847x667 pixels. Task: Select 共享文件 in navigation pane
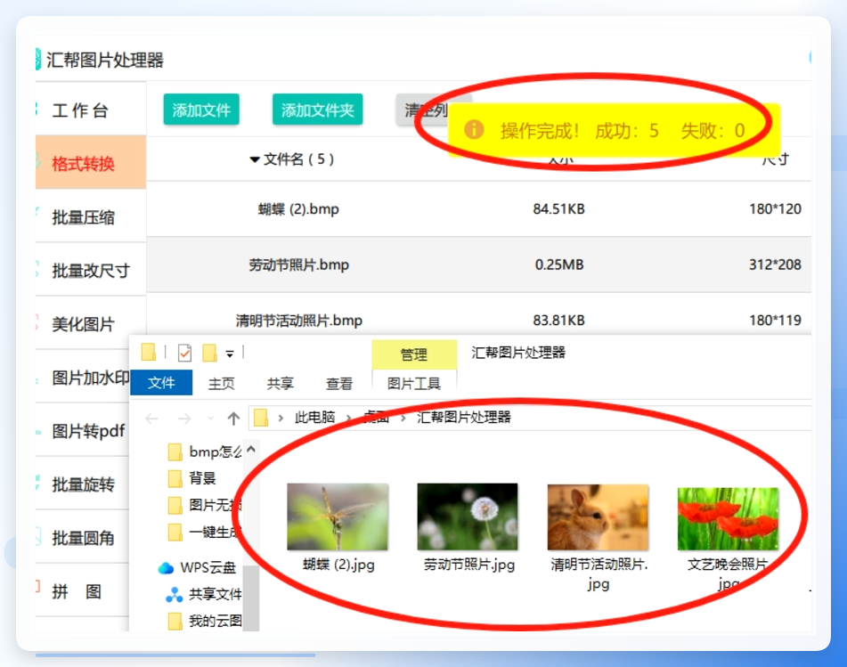[x=204, y=595]
